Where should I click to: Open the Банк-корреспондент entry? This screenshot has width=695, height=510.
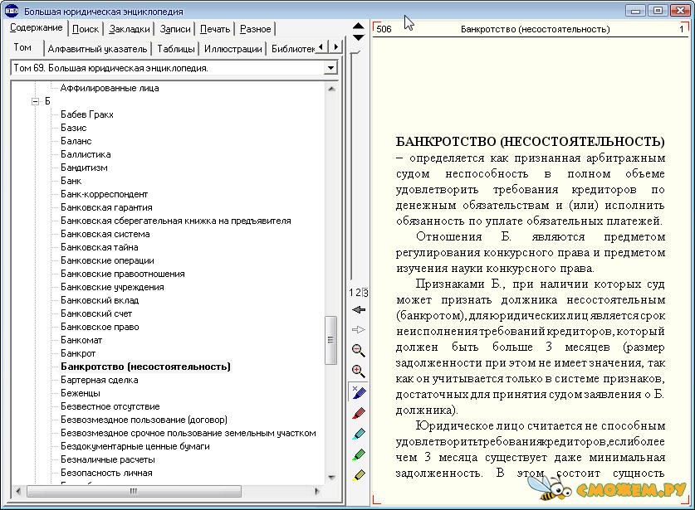[x=104, y=194]
